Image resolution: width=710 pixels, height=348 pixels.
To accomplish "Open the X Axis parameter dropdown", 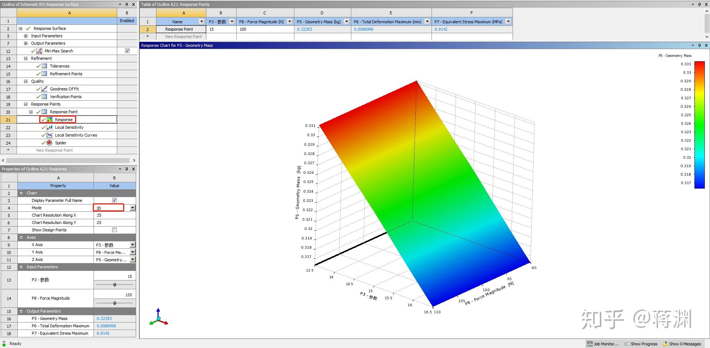I will tap(132, 244).
